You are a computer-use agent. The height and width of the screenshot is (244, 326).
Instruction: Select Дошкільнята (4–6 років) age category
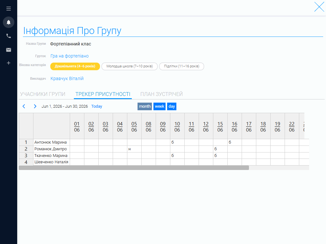click(x=75, y=66)
